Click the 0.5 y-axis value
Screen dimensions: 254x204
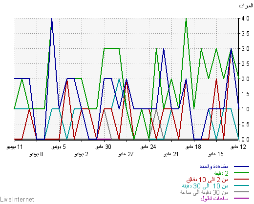pyautogui.click(x=245, y=124)
